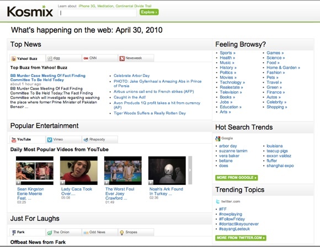Open the Sean Kingston video thumbnail
The image size is (320, 247).
click(x=35, y=171)
